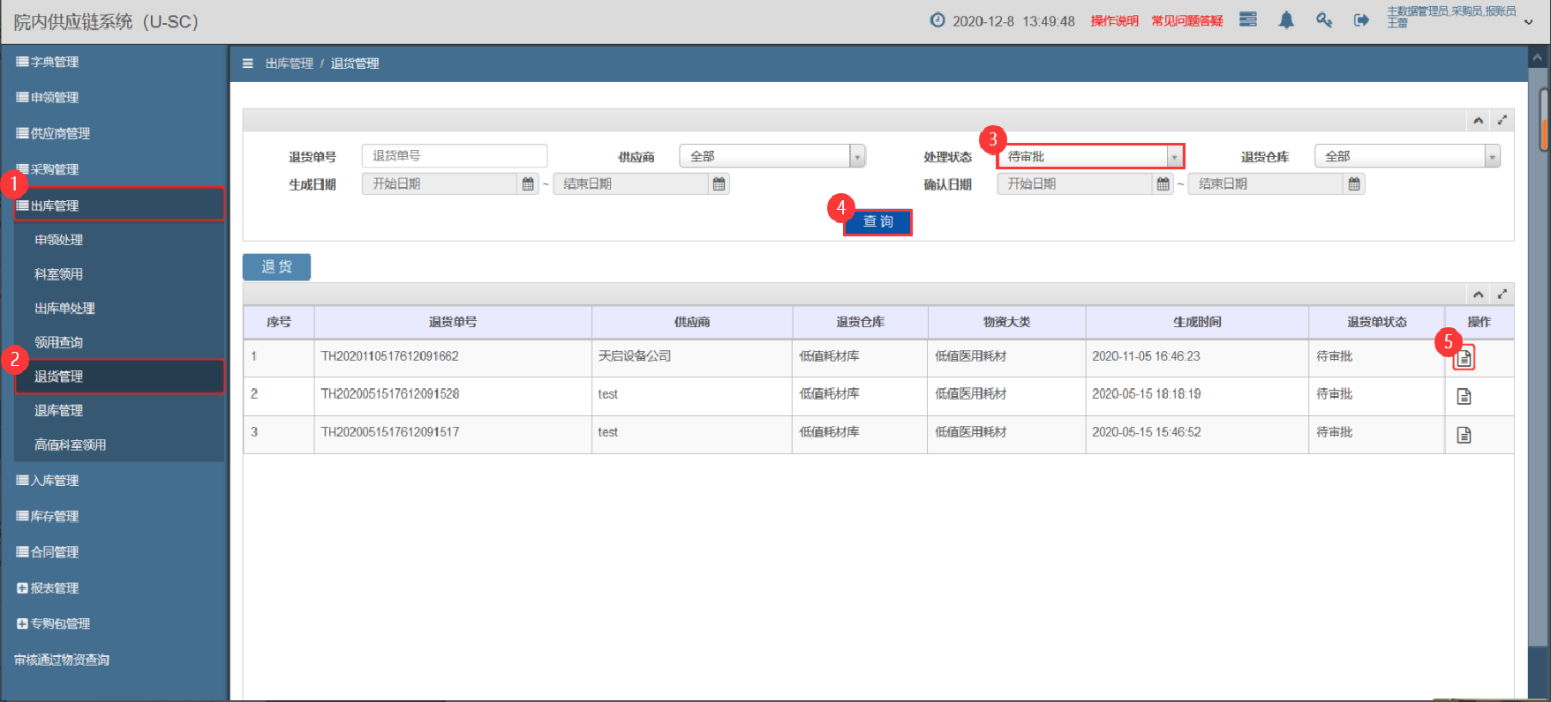This screenshot has width=1551, height=702.
Task: Click 退货单状态 column header
Action: click(1376, 322)
